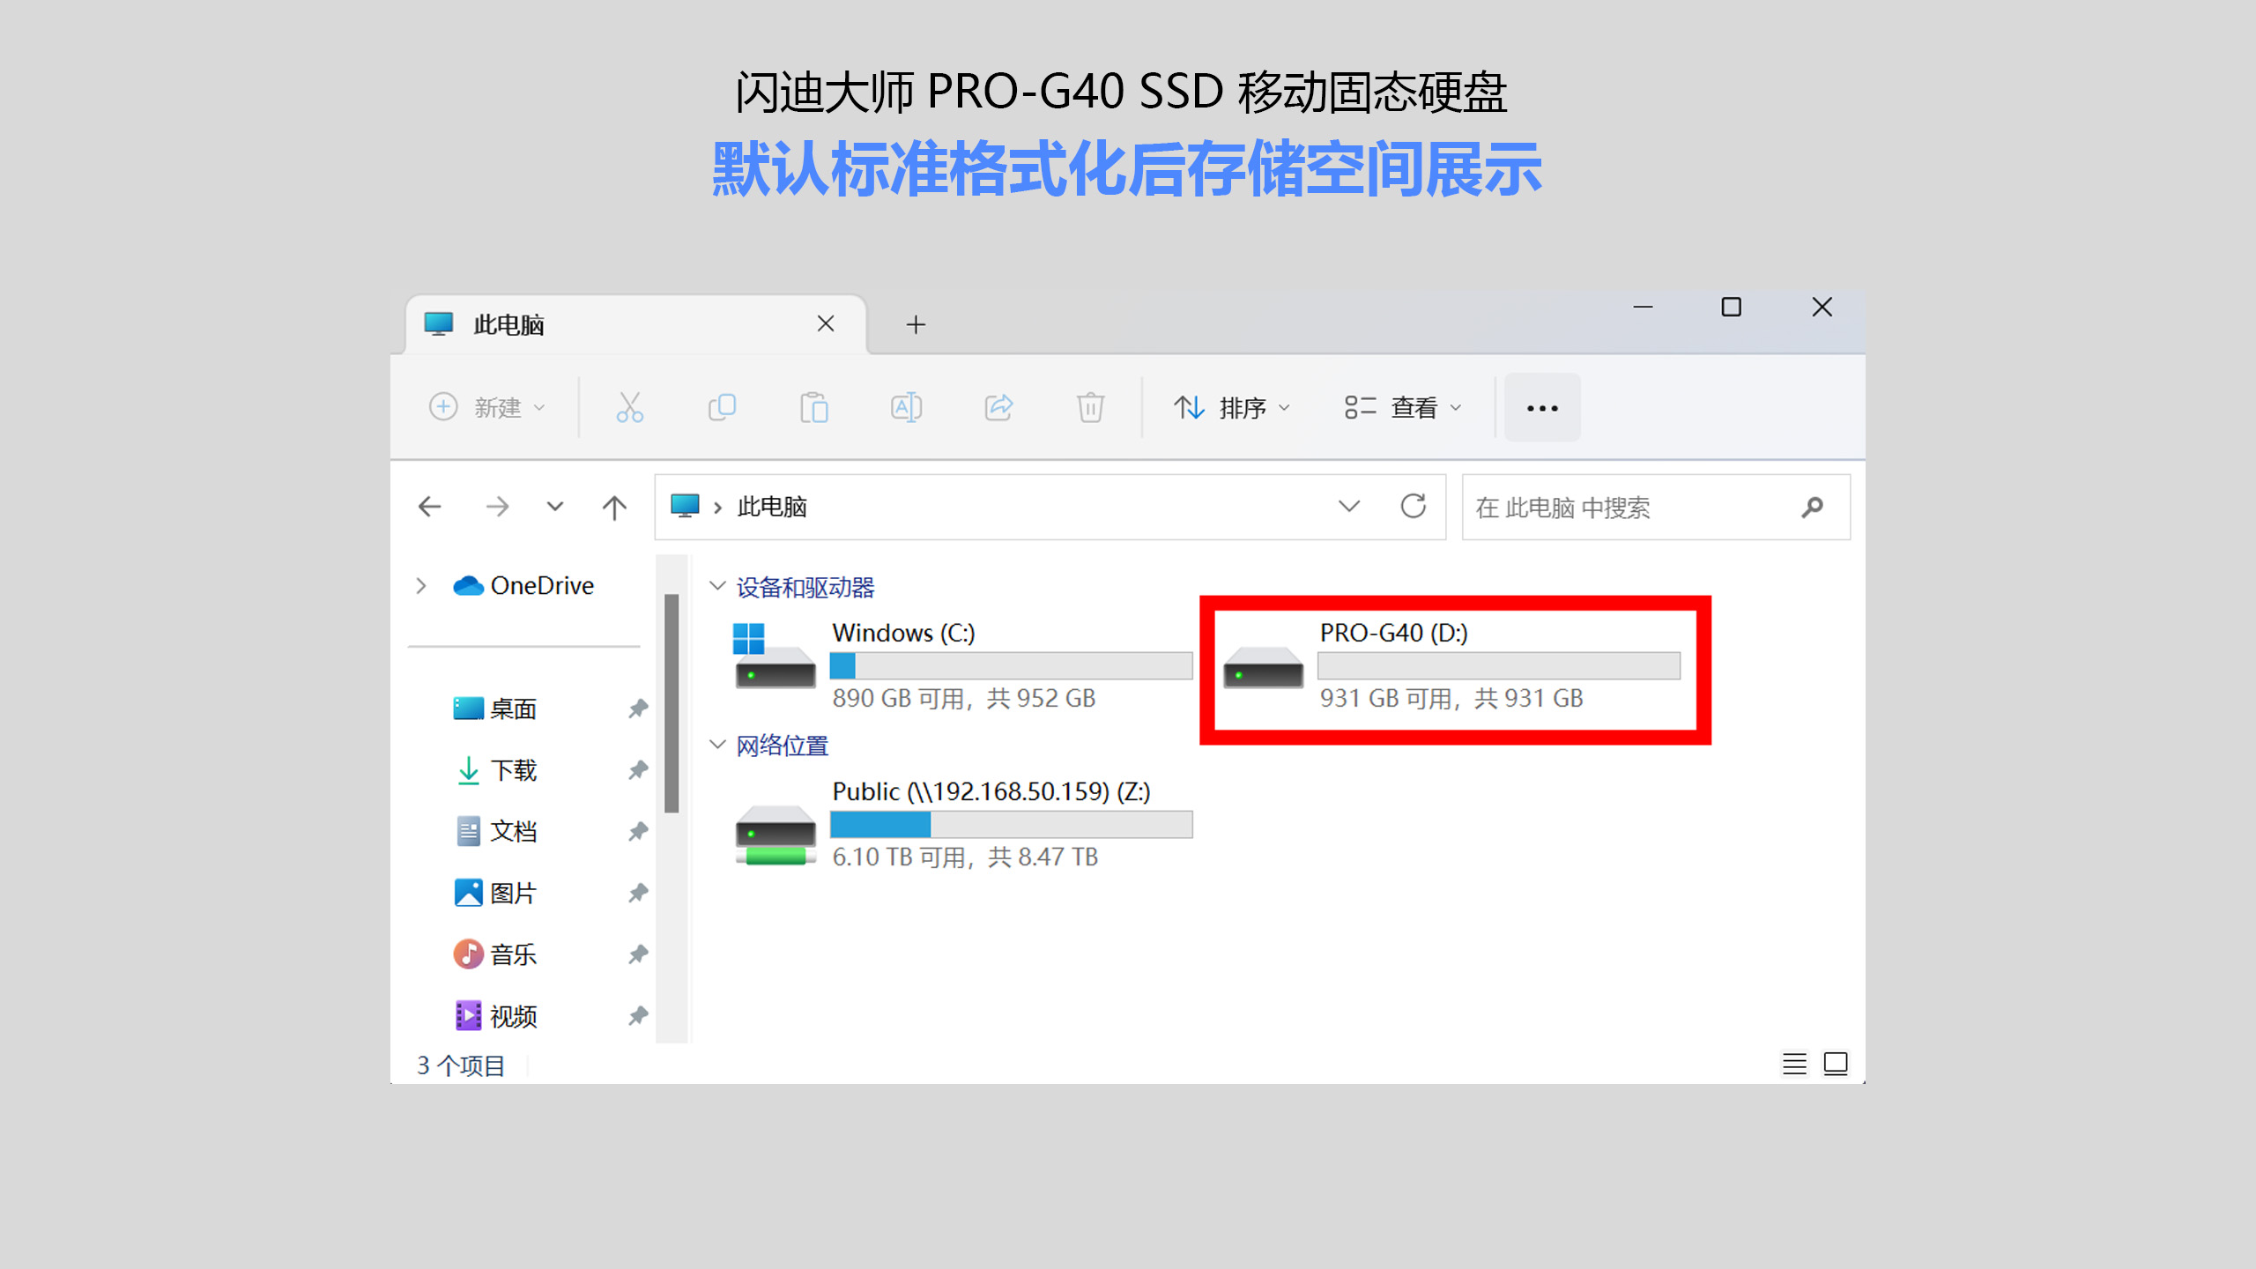2256x1269 pixels.
Task: Click the Public (Z:) usage bar
Action: click(1012, 824)
